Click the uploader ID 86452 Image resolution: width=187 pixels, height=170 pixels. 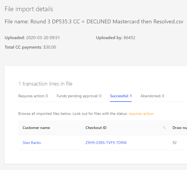129,38
